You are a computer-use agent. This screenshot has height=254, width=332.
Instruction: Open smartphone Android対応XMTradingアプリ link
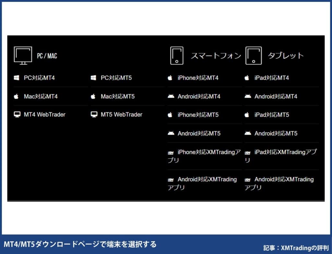pyautogui.click(x=202, y=183)
